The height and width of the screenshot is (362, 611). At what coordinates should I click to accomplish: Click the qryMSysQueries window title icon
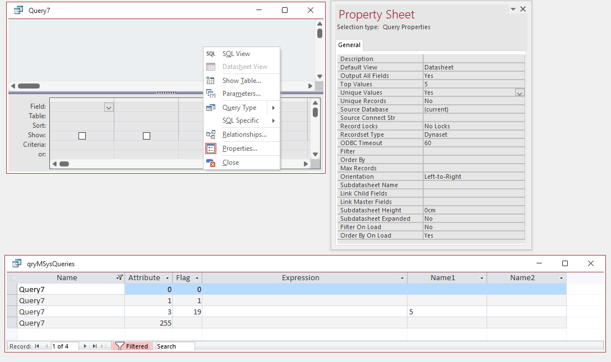click(x=17, y=263)
